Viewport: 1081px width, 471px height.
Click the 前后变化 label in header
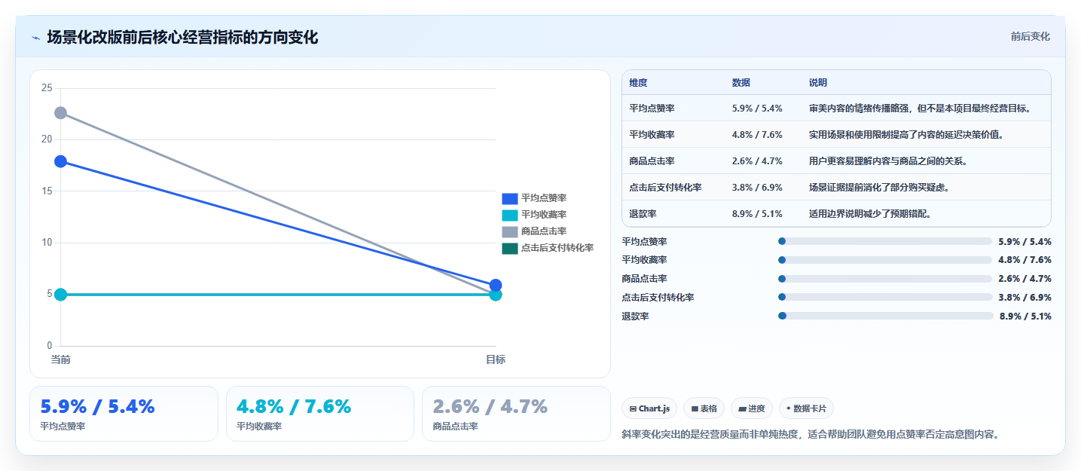[1030, 37]
